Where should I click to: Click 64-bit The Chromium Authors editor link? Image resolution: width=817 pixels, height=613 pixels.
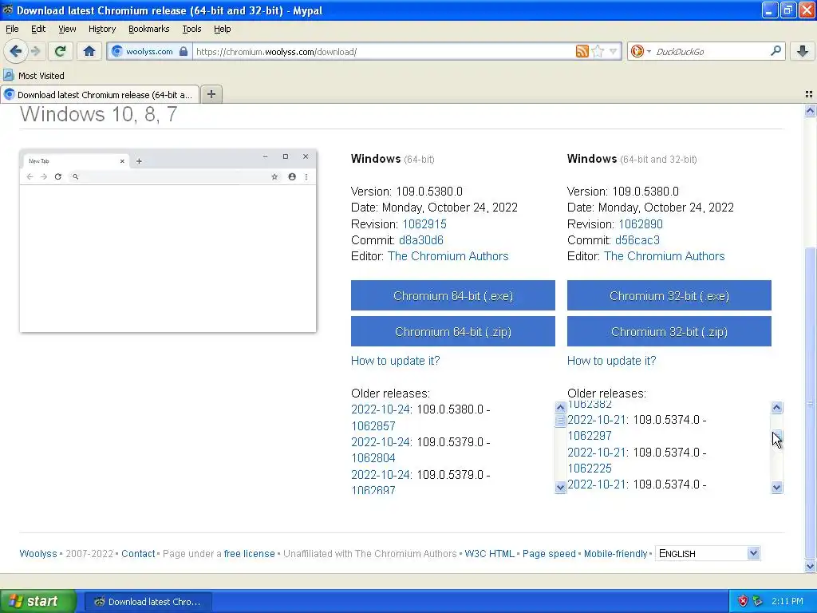[x=448, y=256]
